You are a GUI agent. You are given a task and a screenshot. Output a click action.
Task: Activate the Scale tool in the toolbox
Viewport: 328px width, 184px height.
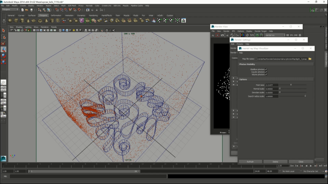coord(3,62)
